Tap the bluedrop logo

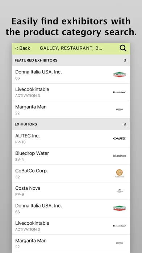tap(119, 156)
